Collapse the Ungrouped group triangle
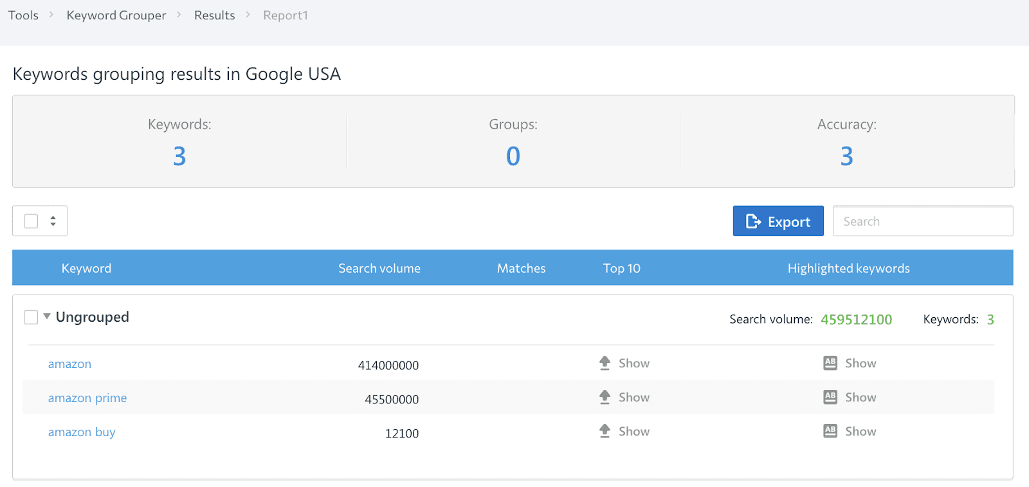Viewport: 1029px width, 487px height. tap(47, 317)
